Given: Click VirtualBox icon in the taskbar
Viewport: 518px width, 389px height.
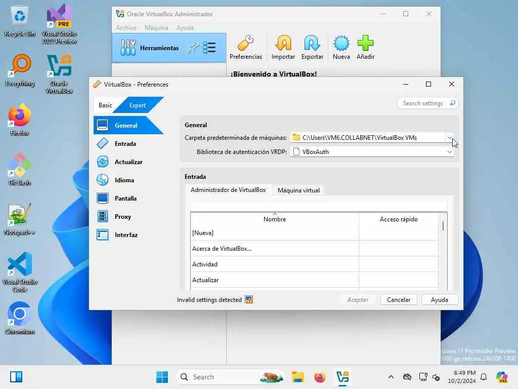Looking at the screenshot, I should [x=342, y=377].
